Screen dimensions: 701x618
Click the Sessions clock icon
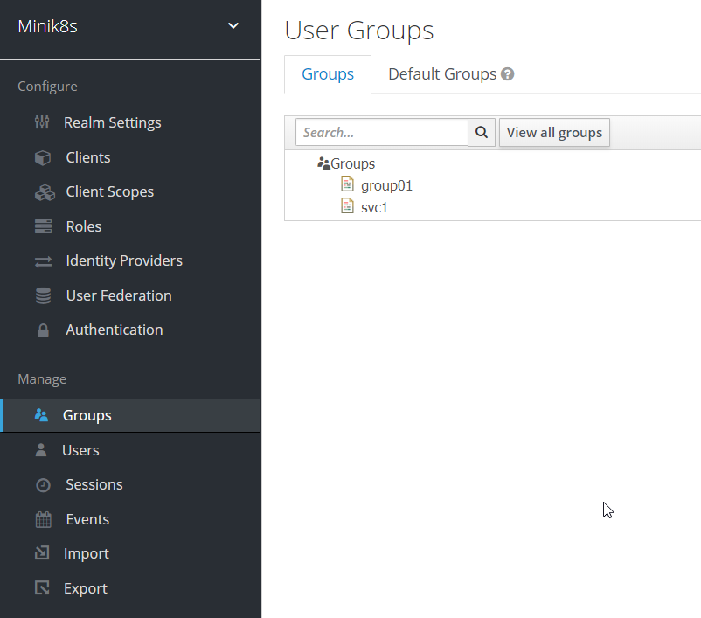coord(44,485)
